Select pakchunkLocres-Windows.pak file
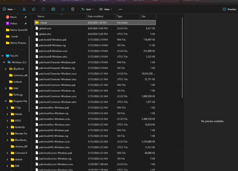This screenshot has width=238, height=171. point(95,153)
